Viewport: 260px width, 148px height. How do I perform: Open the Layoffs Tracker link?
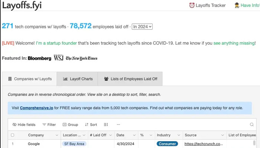pyautogui.click(x=211, y=6)
